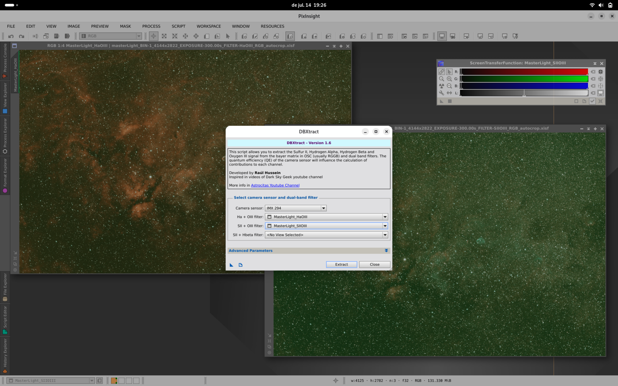Open the PROCESS menu
This screenshot has height=386, width=618.
click(151, 26)
